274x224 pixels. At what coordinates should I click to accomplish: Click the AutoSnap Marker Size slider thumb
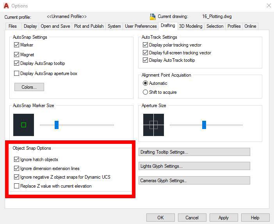[x=57, y=125]
